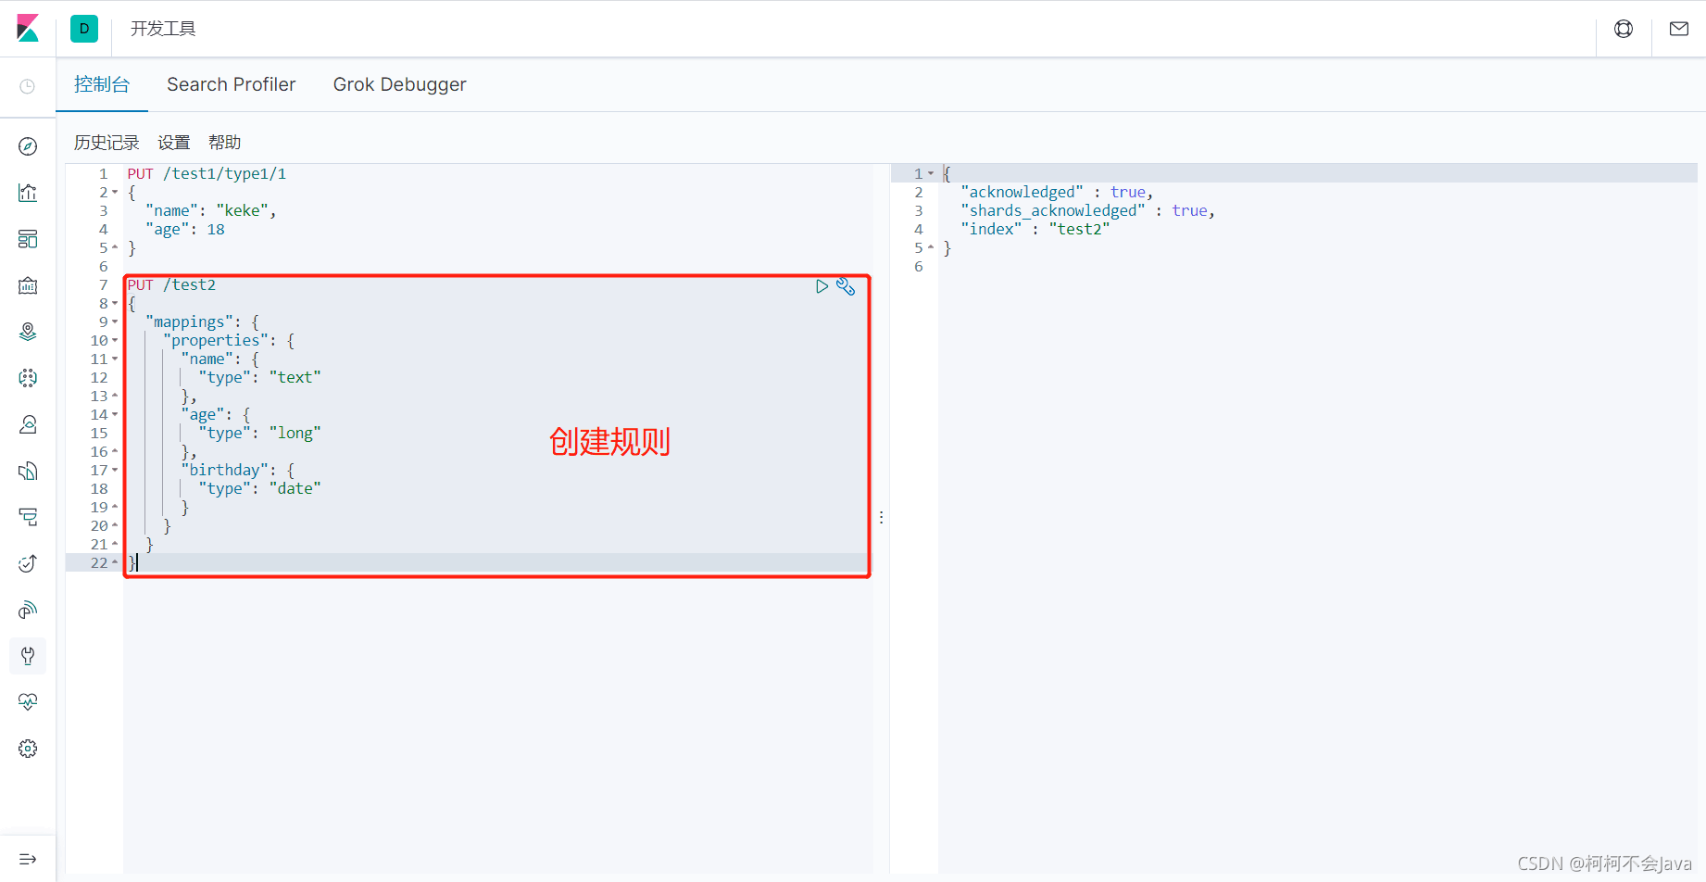Click the "keke" value in editor

click(x=242, y=211)
